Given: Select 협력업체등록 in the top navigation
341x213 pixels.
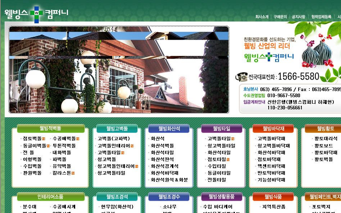Looking at the screenshot, I should click(x=321, y=17).
